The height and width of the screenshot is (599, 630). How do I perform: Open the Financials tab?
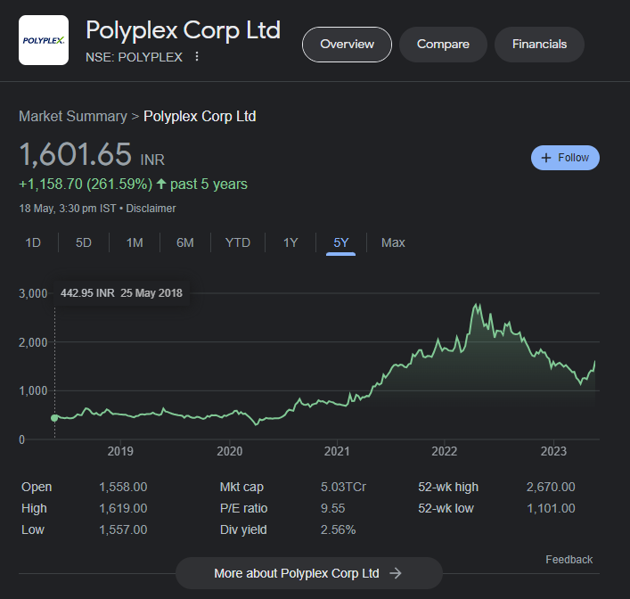click(x=539, y=45)
